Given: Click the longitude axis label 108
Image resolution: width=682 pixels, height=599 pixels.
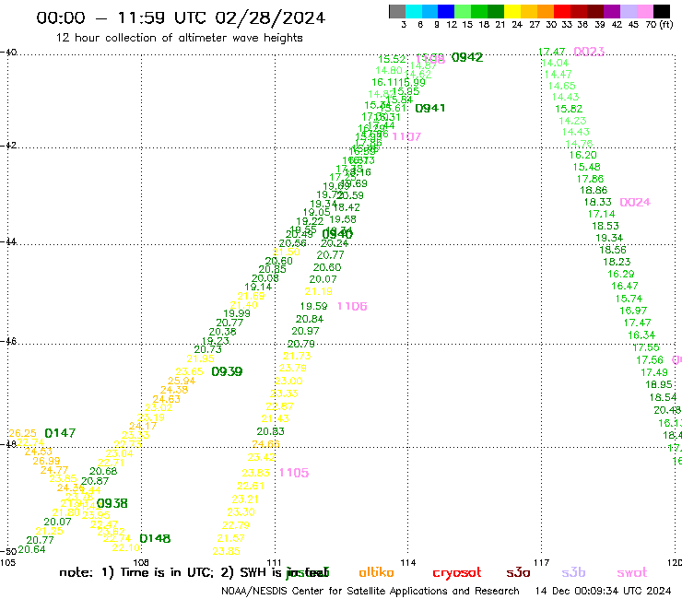Looking at the screenshot, I should pyautogui.click(x=141, y=563).
